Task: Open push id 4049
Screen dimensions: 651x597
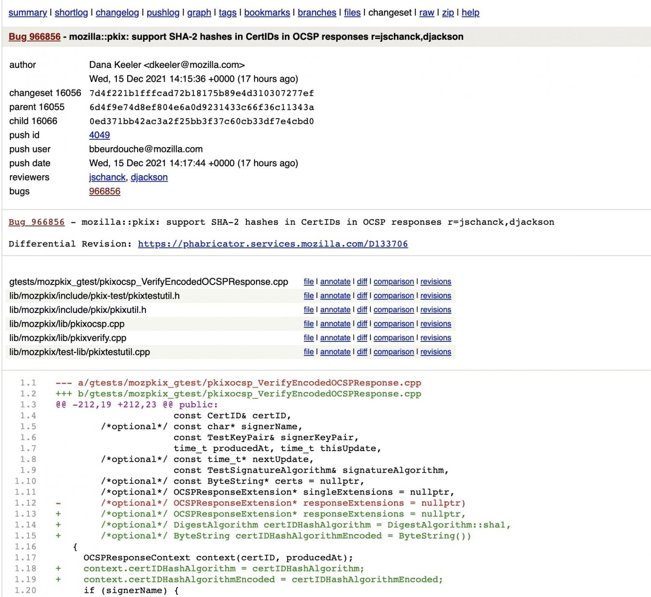Action: pyautogui.click(x=99, y=135)
